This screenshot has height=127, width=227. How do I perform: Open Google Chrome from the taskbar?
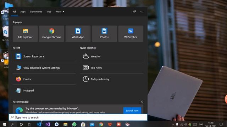101,124
